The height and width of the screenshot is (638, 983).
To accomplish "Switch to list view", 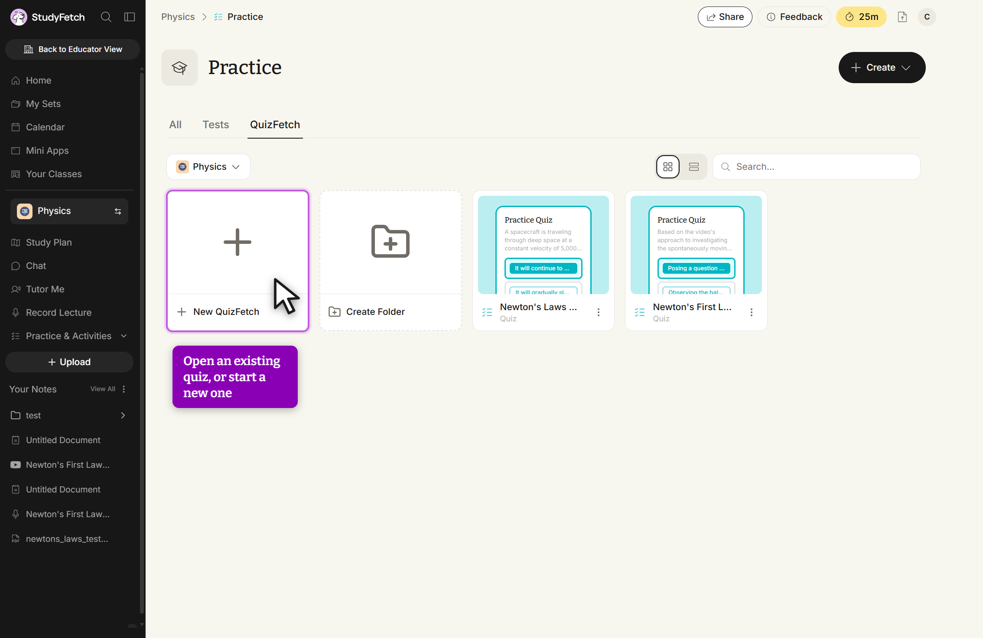I will point(694,167).
